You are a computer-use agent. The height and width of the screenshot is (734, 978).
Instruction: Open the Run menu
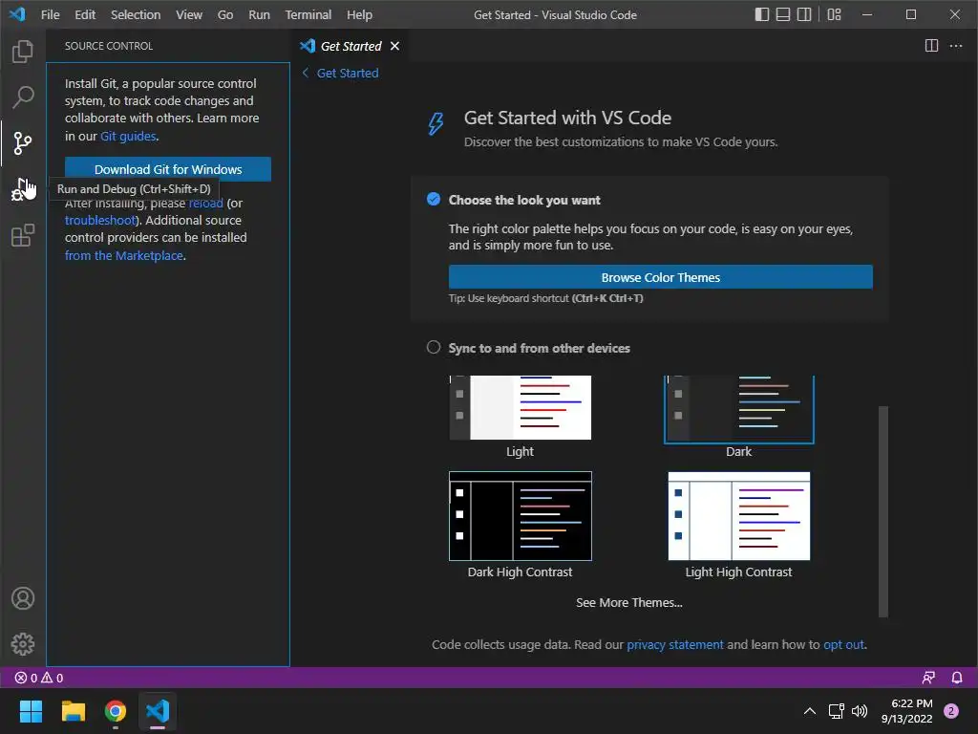tap(259, 14)
